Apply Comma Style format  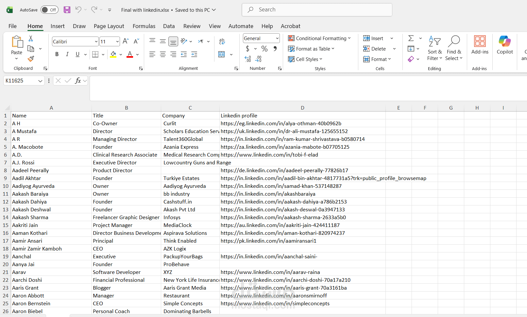275,49
